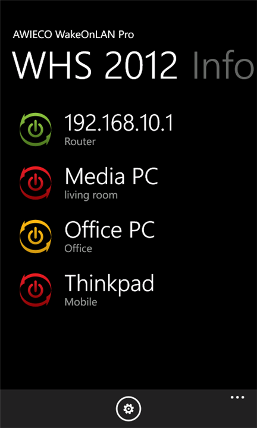Tap the green power icon for the Router
The image size is (257, 428).
[36, 130]
